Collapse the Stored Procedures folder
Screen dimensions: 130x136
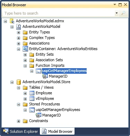18,104
